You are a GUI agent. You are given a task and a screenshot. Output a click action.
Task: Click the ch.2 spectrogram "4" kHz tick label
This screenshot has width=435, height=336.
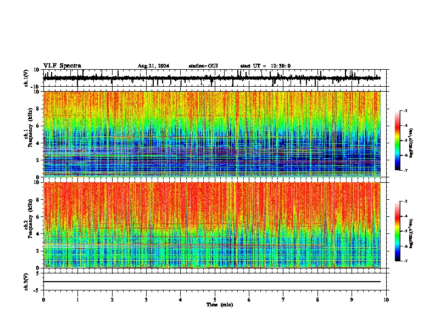[38, 234]
